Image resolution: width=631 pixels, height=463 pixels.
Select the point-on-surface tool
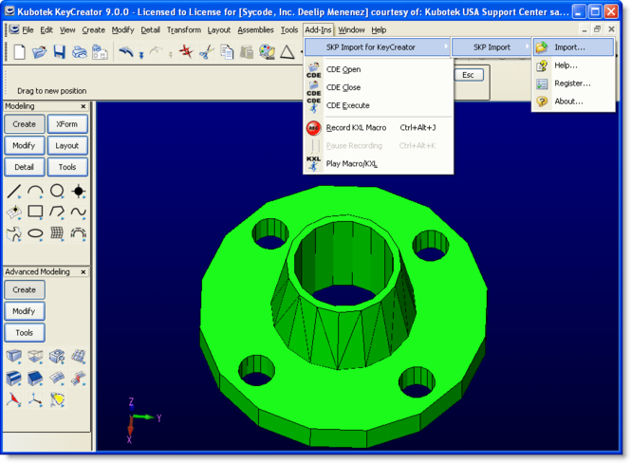14,212
